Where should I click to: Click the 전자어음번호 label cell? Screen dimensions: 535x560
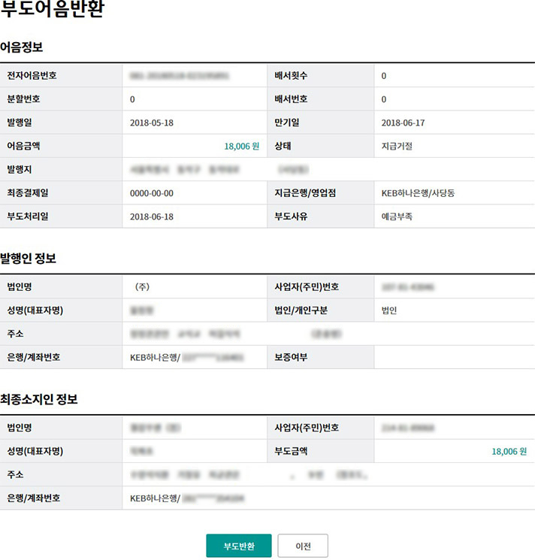(x=32, y=76)
